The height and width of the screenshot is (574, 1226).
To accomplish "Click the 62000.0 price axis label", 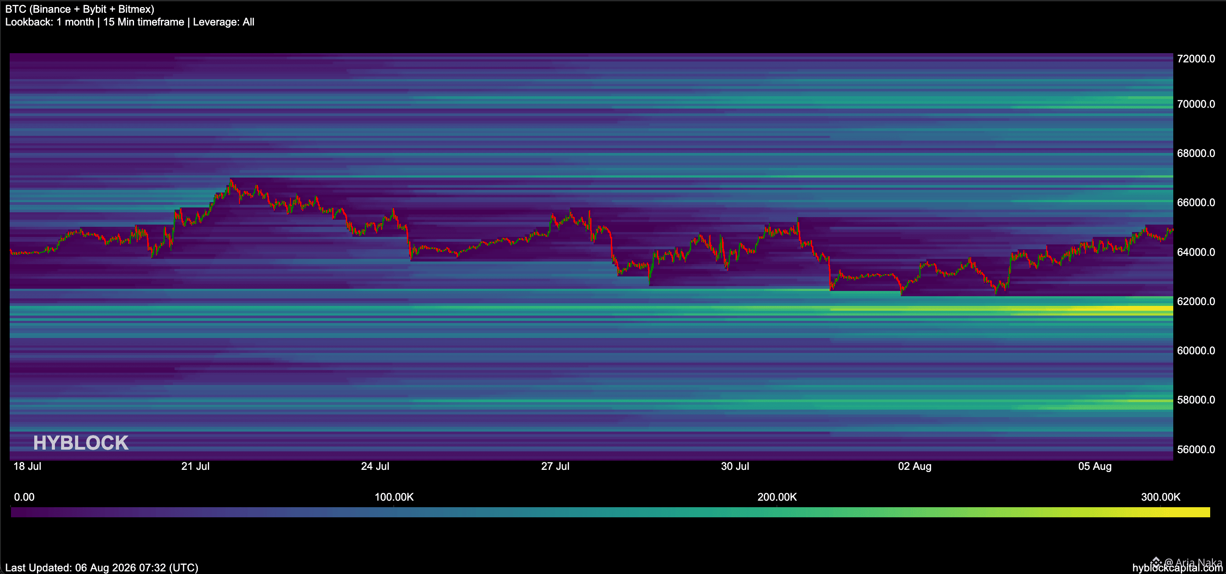I will click(x=1196, y=301).
